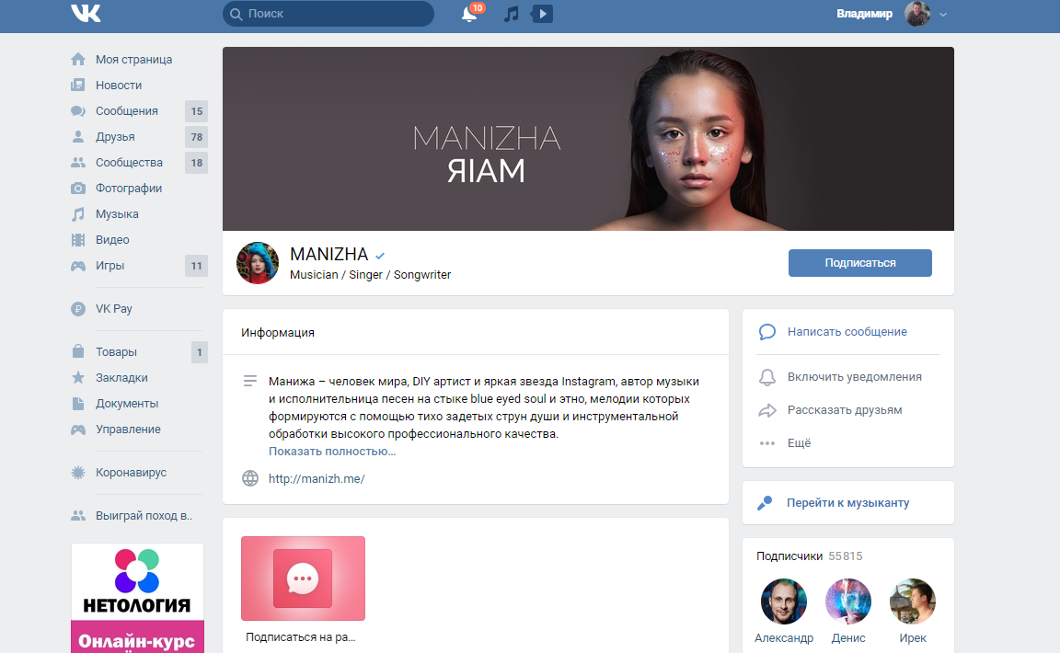
Task: Click the document icon next to Документы
Action: (78, 404)
